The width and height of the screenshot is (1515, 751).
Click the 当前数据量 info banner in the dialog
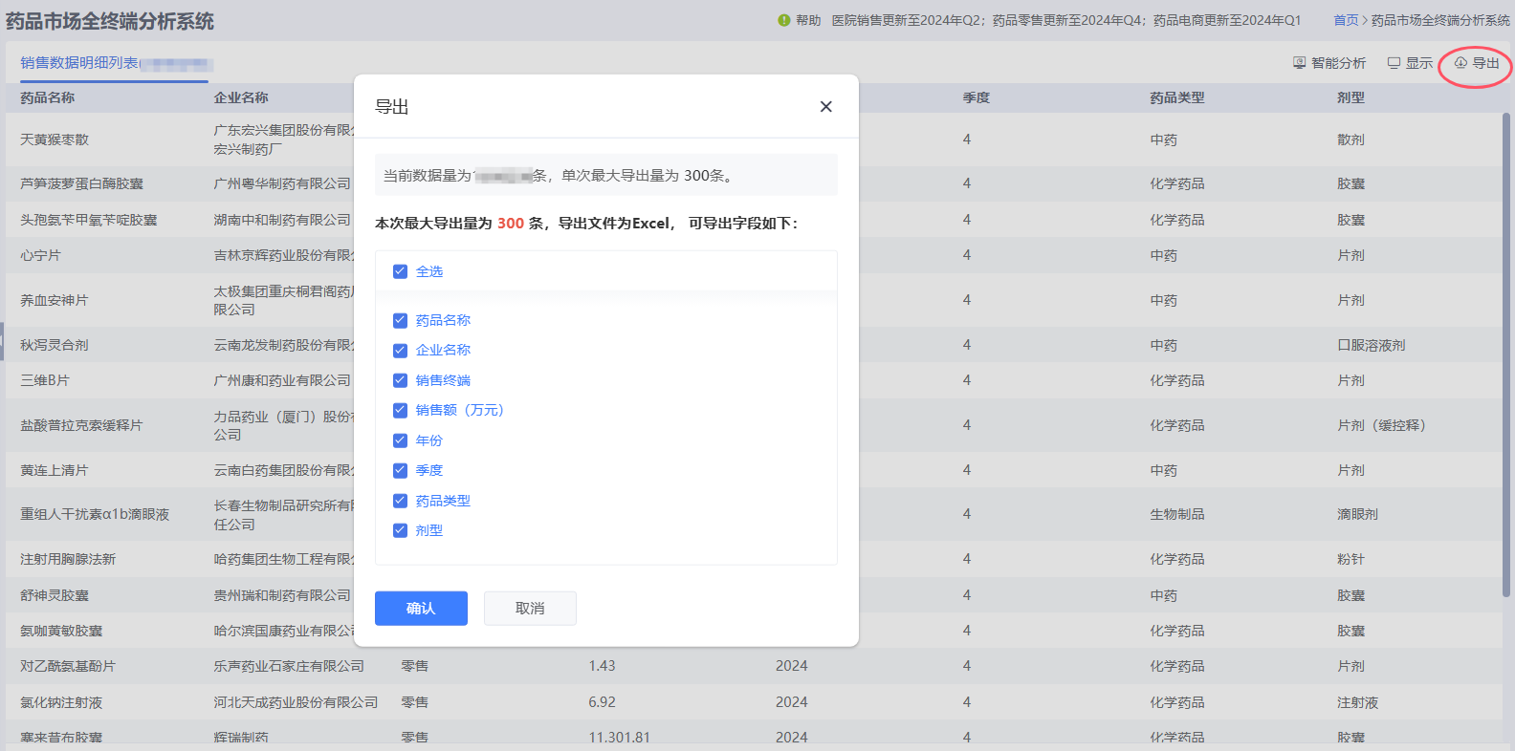606,175
